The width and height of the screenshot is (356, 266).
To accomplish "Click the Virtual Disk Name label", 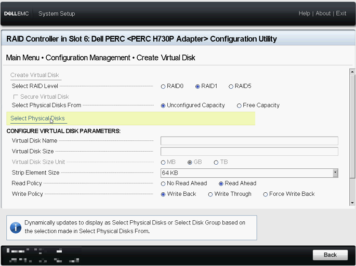I will click(34, 141).
